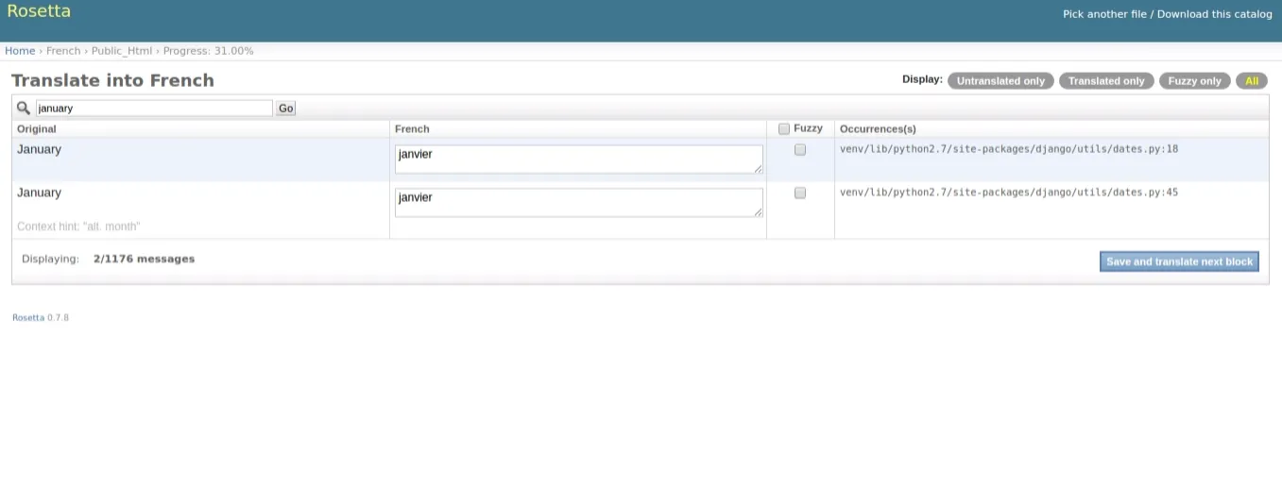Click the Rosetta header title
This screenshot has width=1282, height=488.
pyautogui.click(x=39, y=11)
